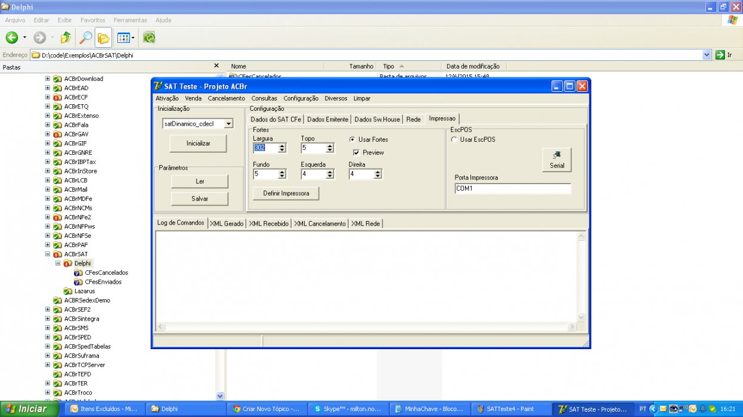
Task: Click the network connection tray icon
Action: click(683, 409)
